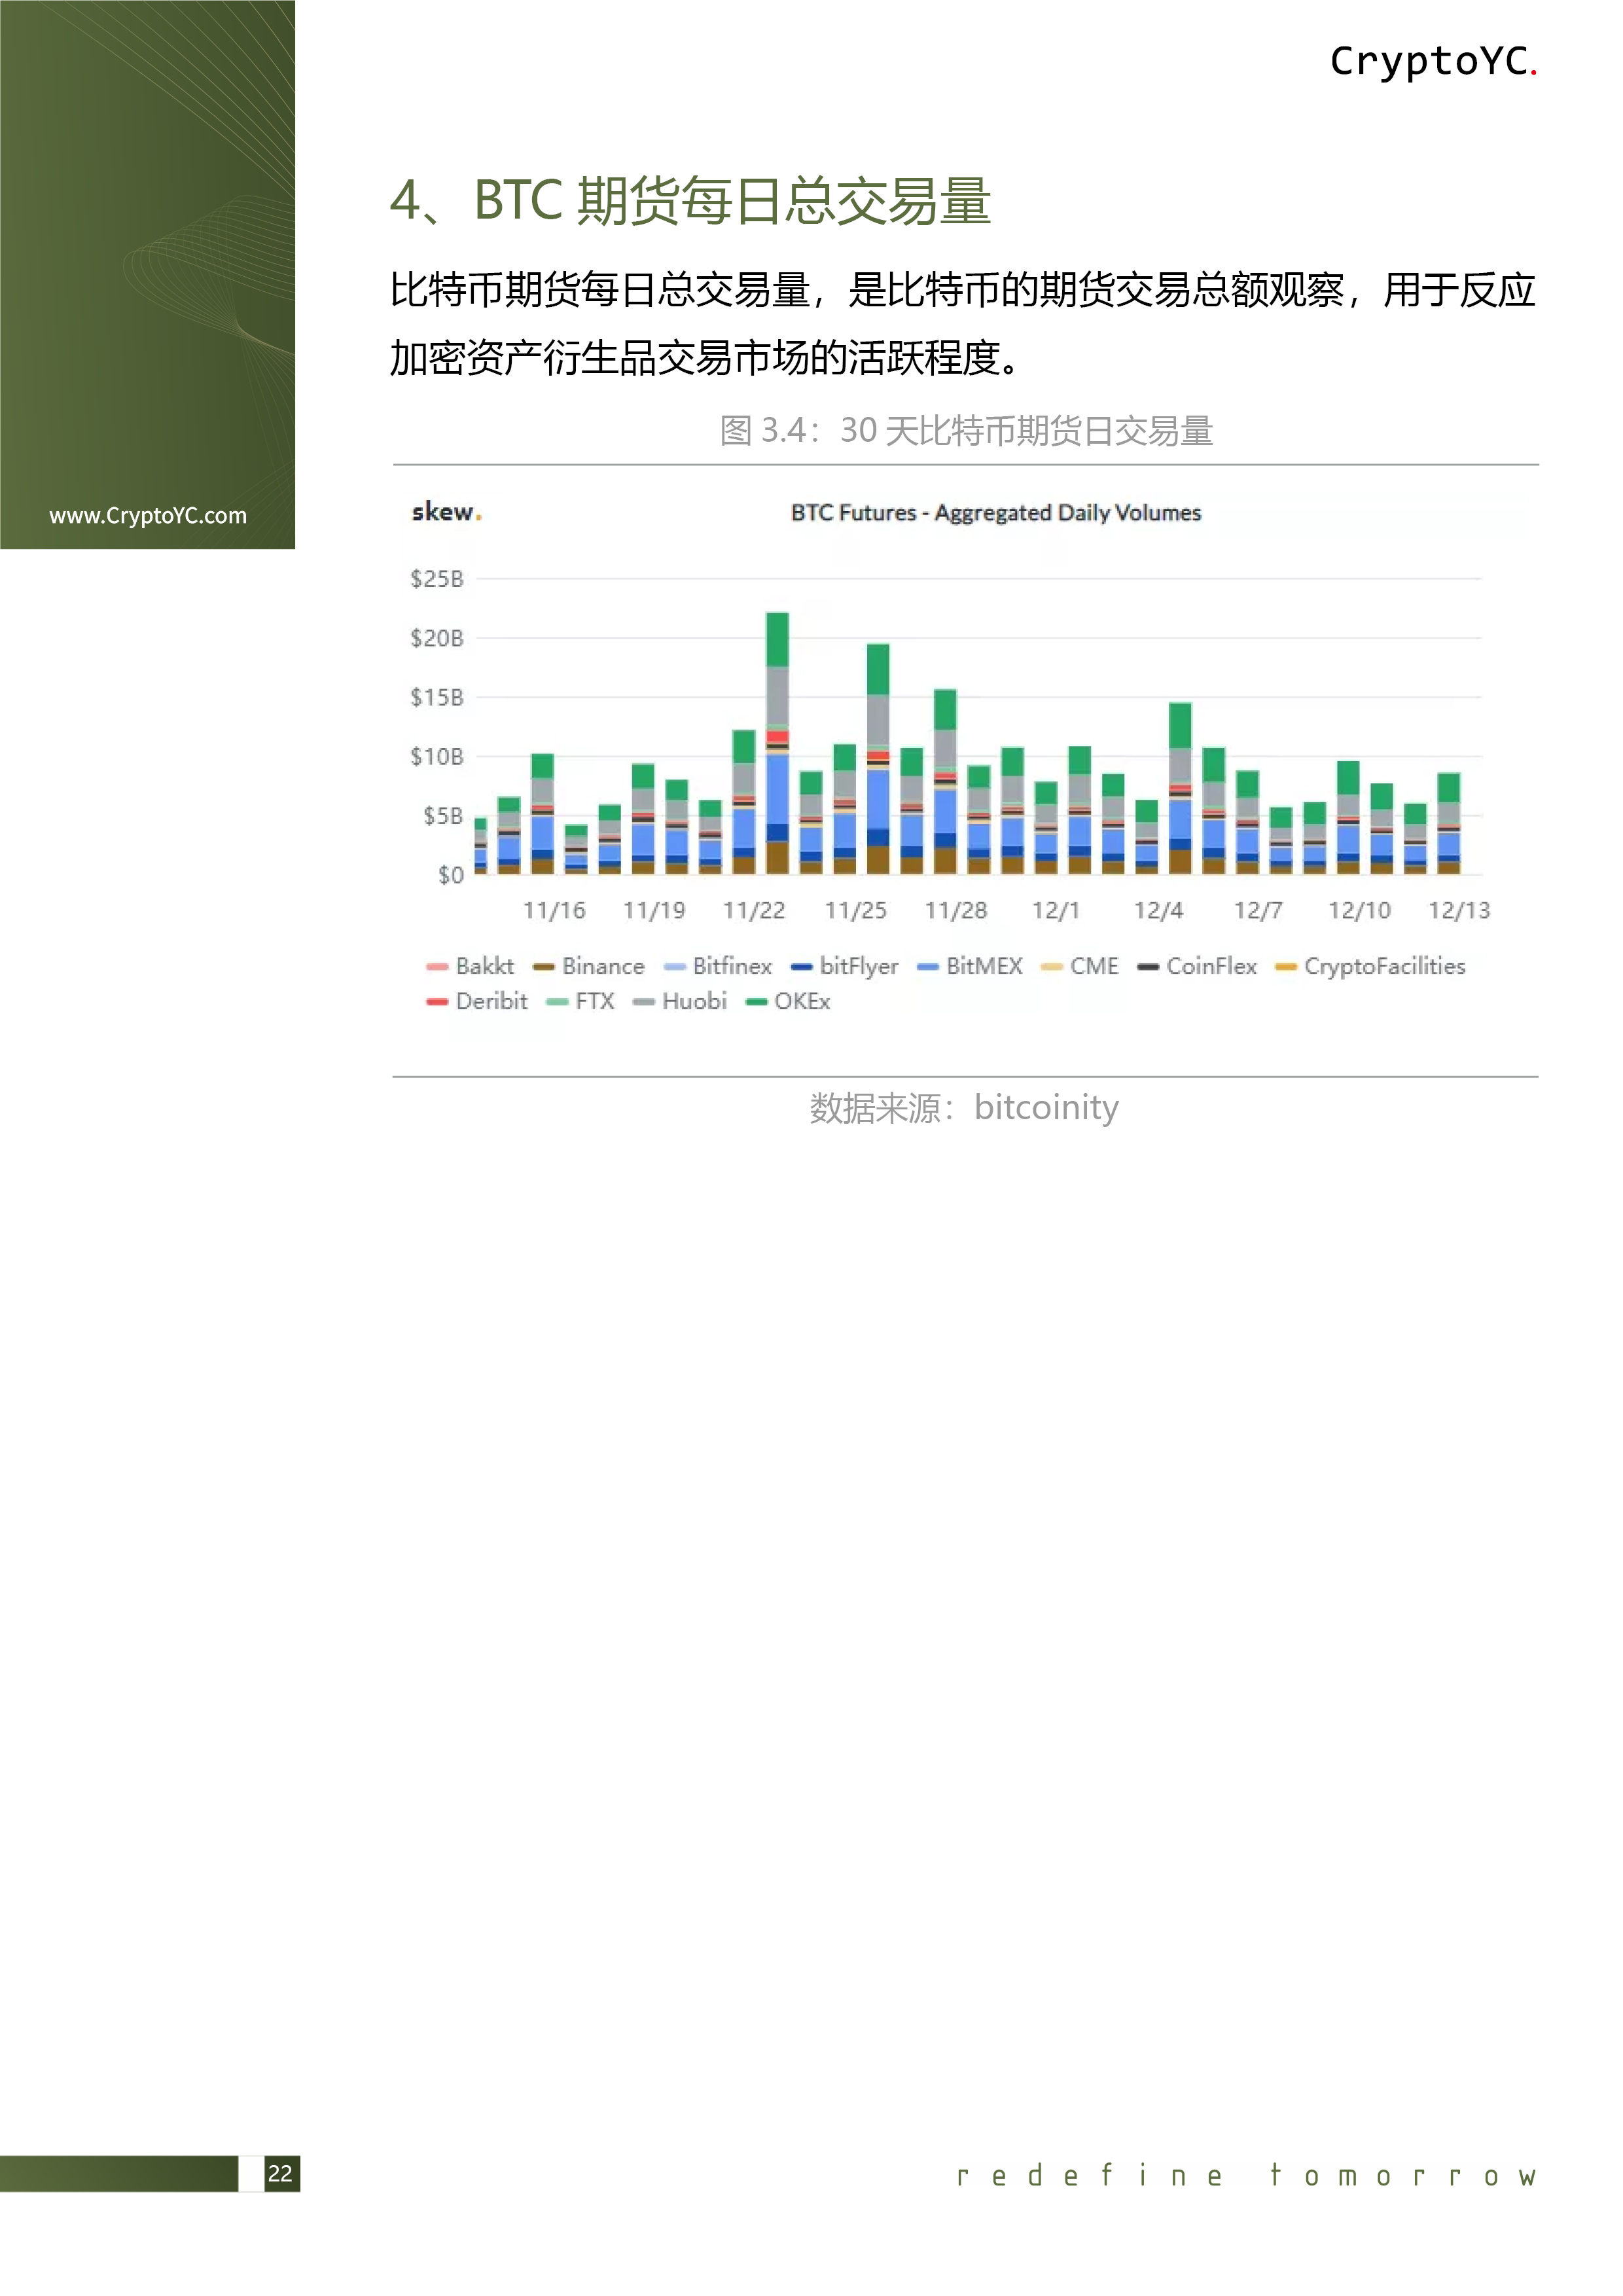Screen dimensions: 1623x2296
Task: Click the tallest volume bar above 11/22
Action: tap(777, 743)
